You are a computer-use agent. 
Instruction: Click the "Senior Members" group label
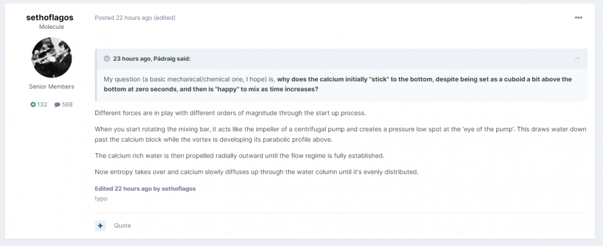click(x=51, y=87)
